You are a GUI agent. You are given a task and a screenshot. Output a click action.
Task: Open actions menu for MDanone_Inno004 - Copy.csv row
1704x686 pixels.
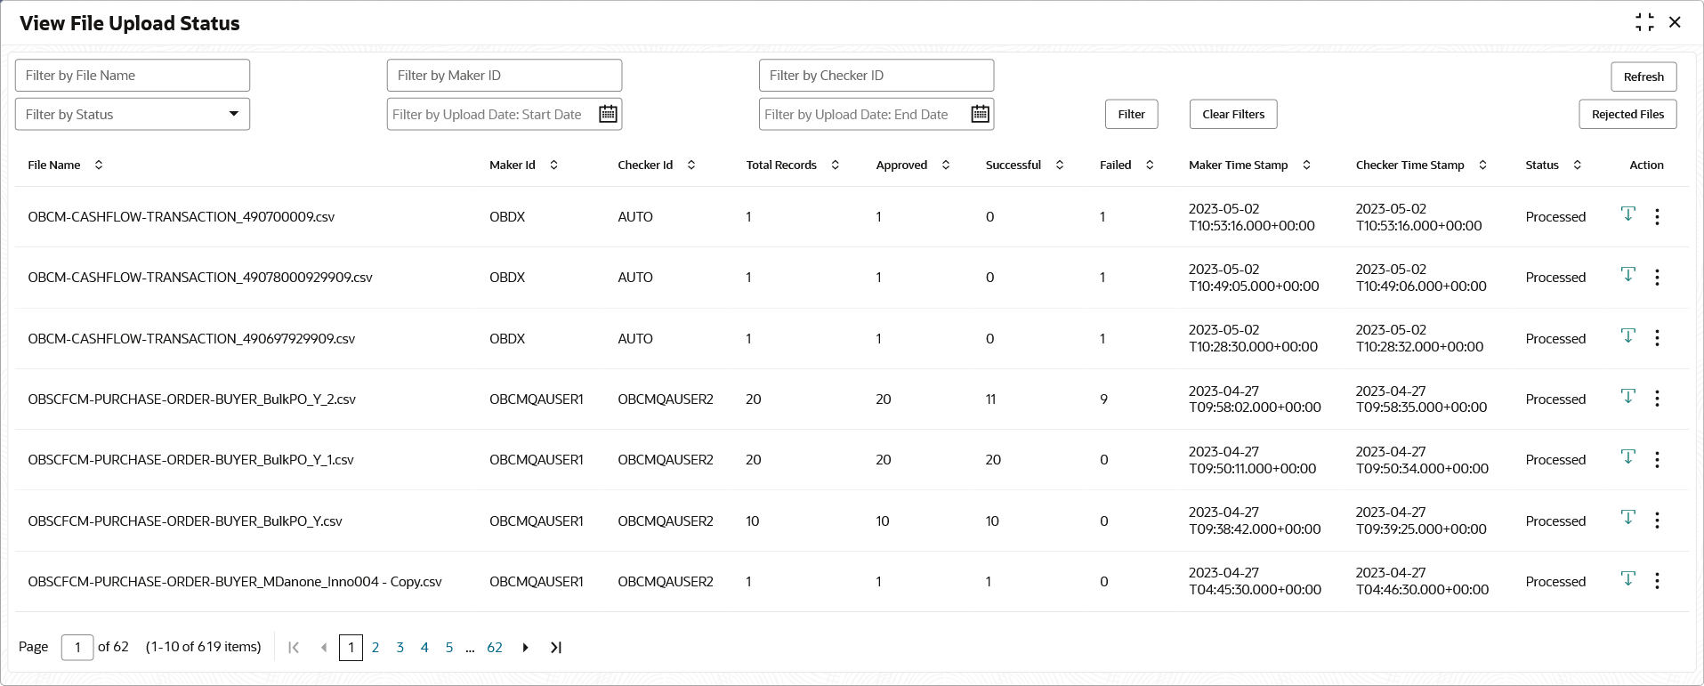click(1657, 581)
